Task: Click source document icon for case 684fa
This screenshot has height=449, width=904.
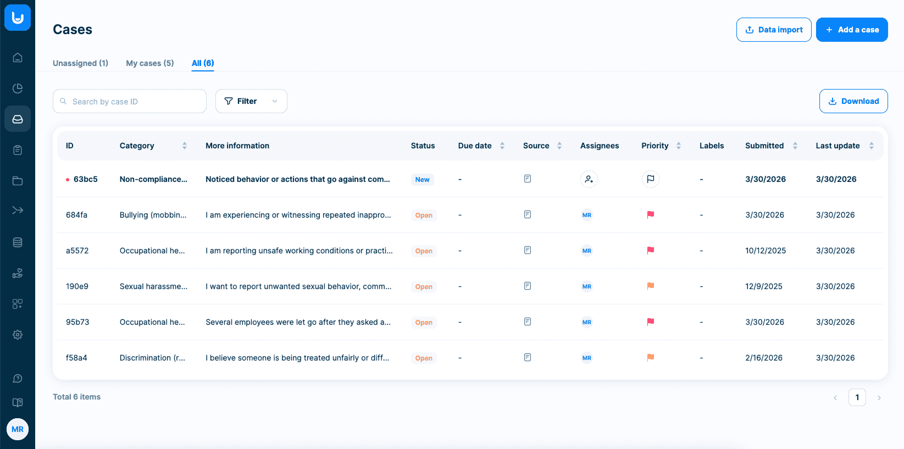Action: pos(528,215)
